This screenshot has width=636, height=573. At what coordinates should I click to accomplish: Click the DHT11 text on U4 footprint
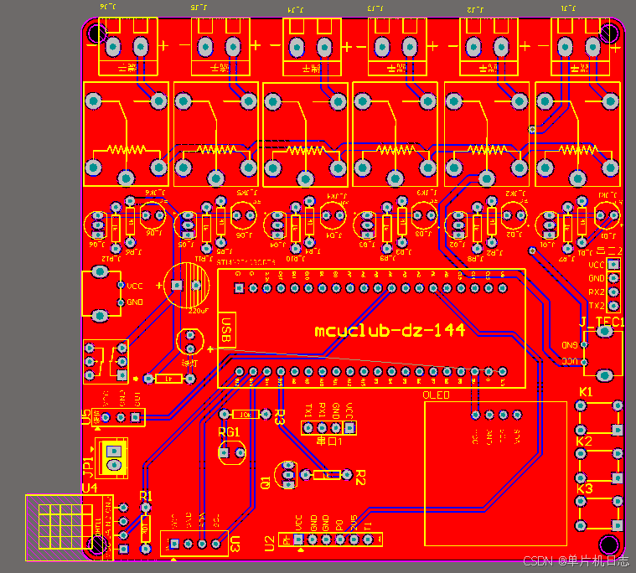(x=98, y=527)
